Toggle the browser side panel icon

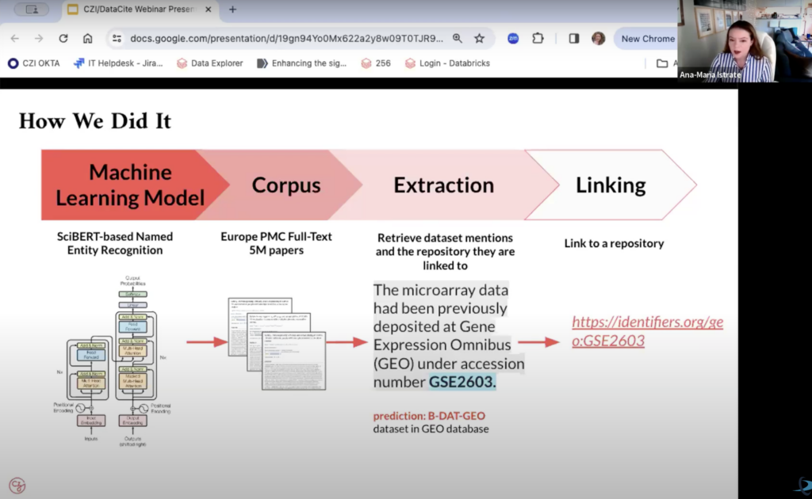tap(573, 38)
